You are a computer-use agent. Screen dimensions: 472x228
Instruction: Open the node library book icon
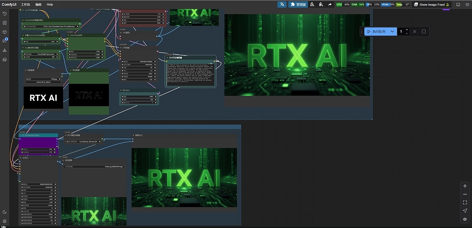(x=4, y=23)
